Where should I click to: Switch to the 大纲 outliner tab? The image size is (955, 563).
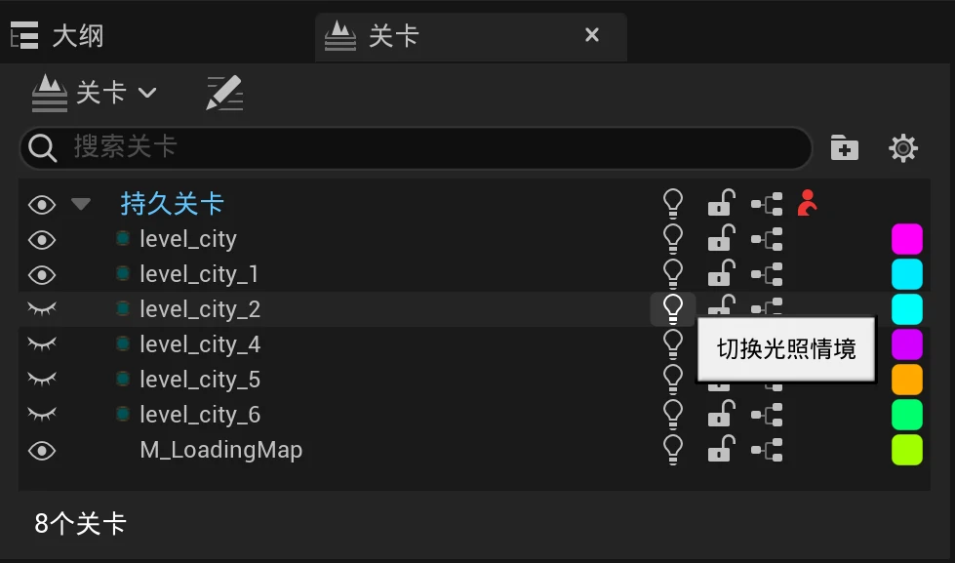(x=58, y=35)
